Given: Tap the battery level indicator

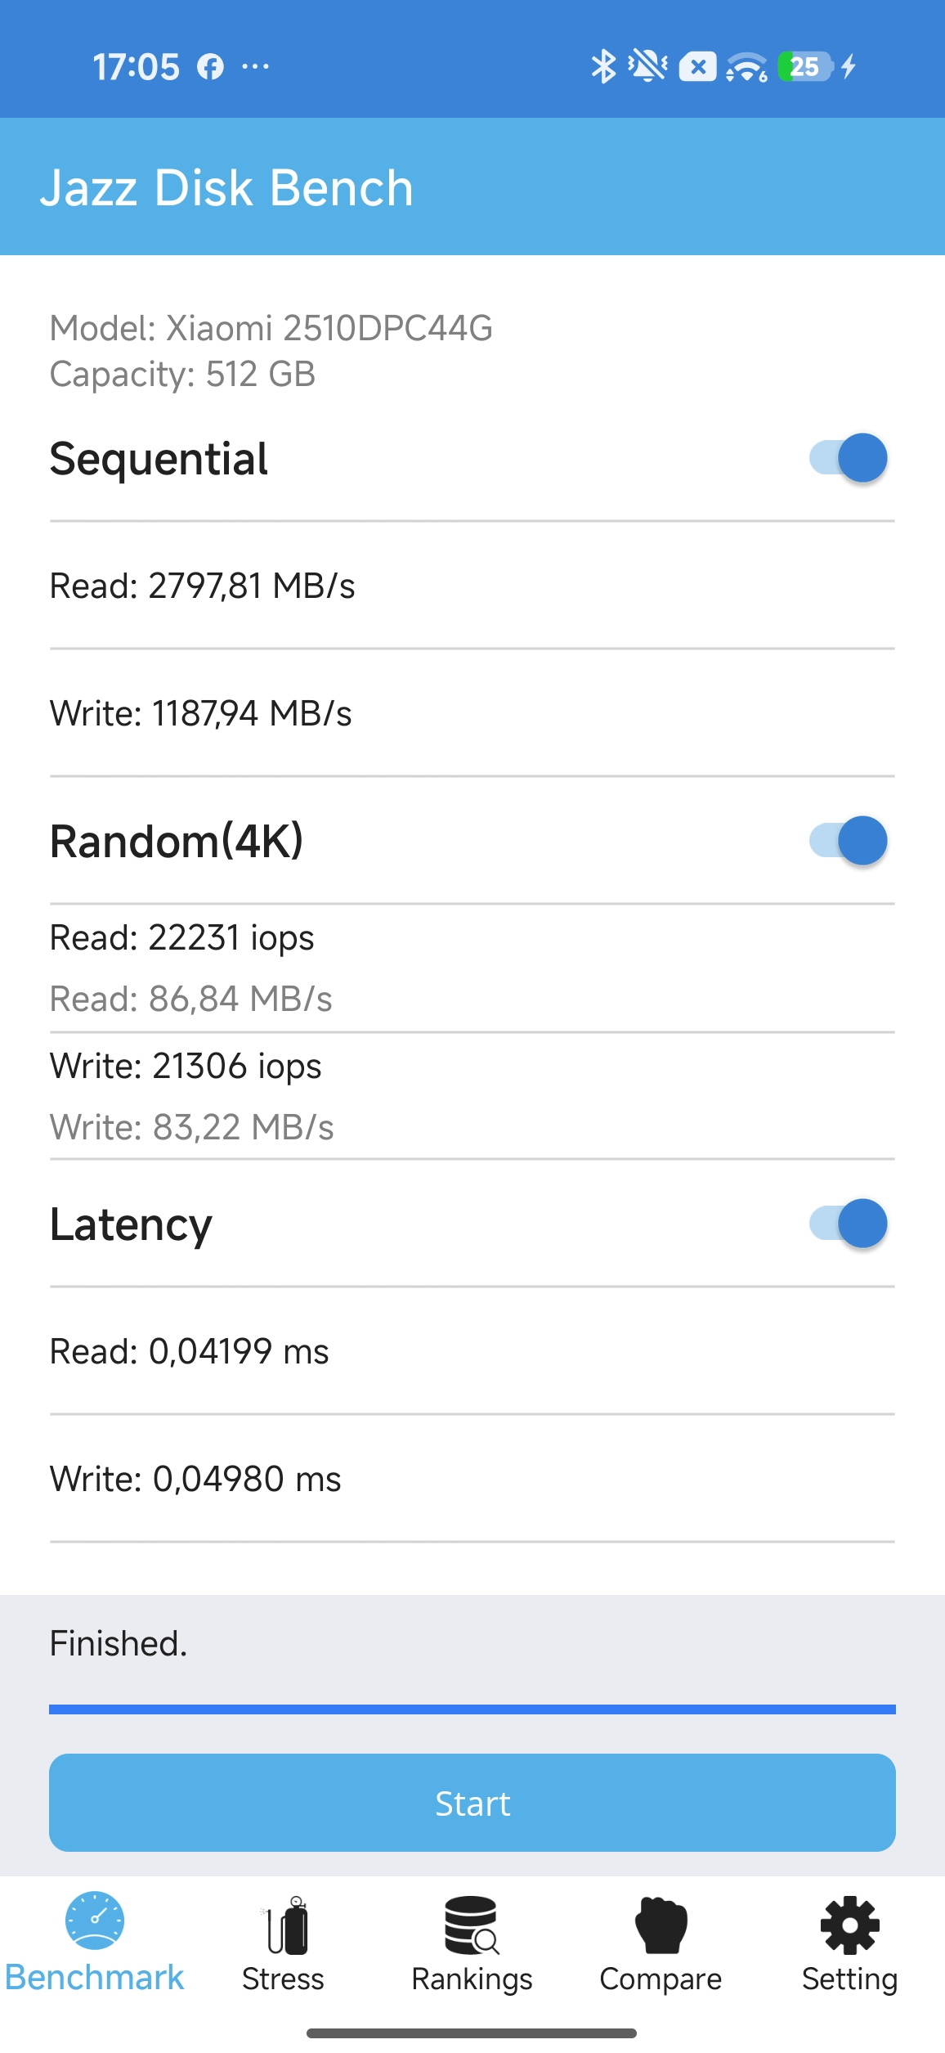Looking at the screenshot, I should pos(805,66).
